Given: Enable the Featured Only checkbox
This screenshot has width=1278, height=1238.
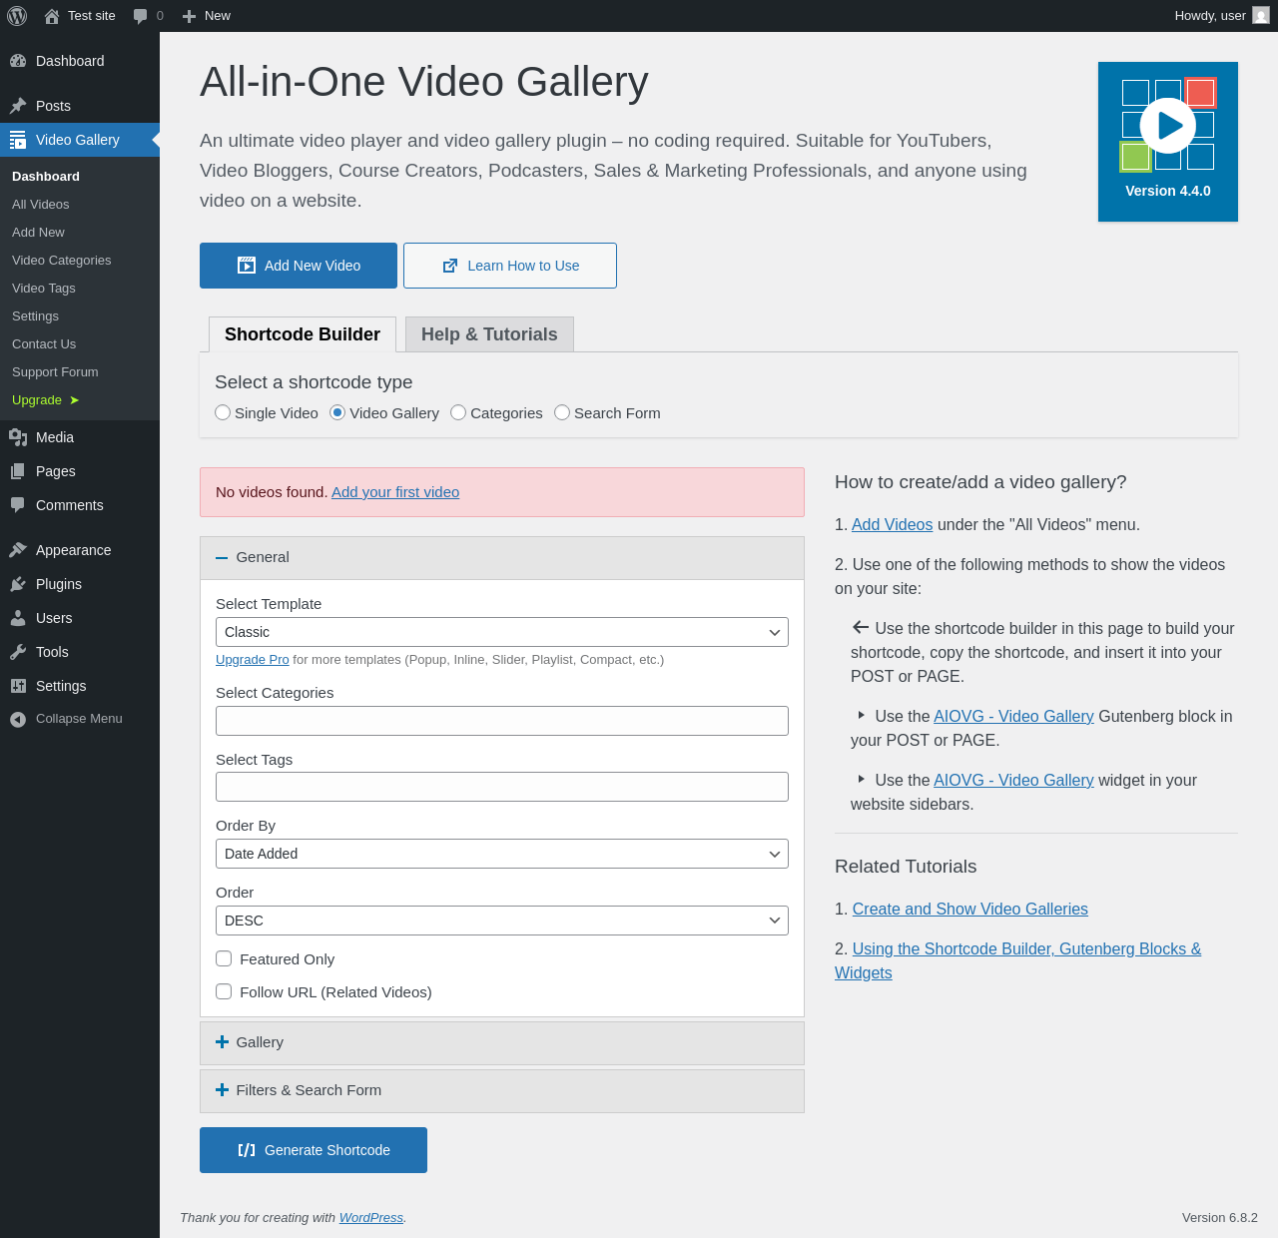Looking at the screenshot, I should coord(224,958).
